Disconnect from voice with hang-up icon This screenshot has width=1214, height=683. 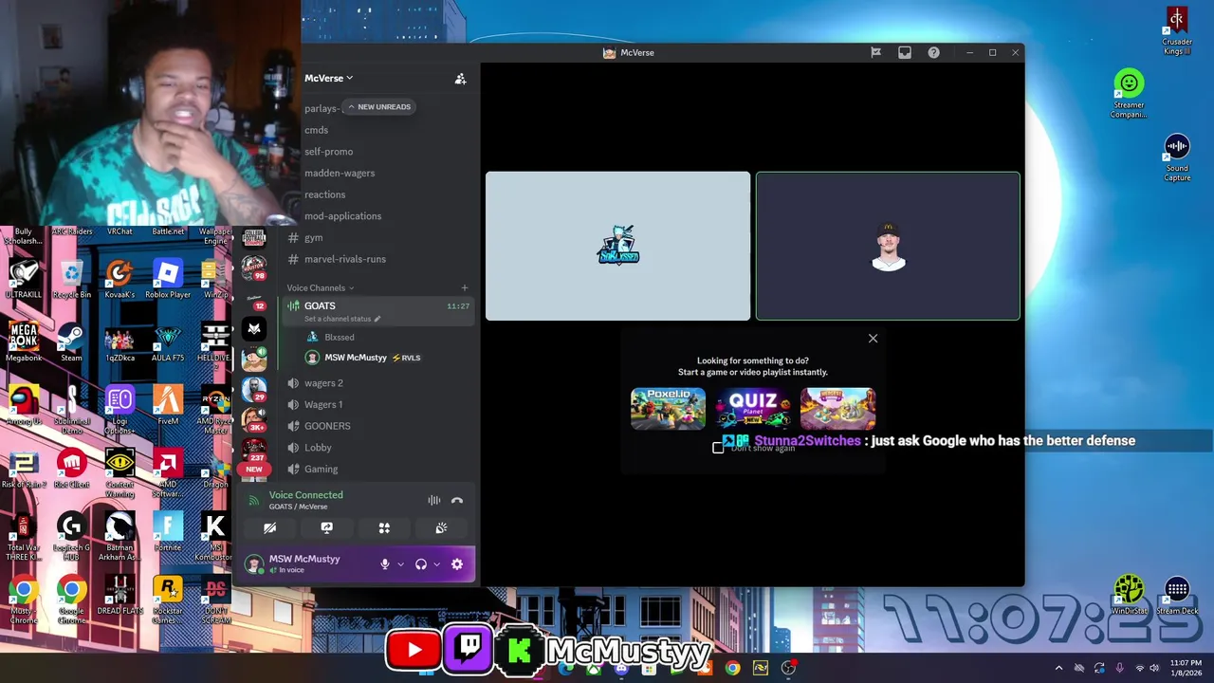tap(457, 500)
